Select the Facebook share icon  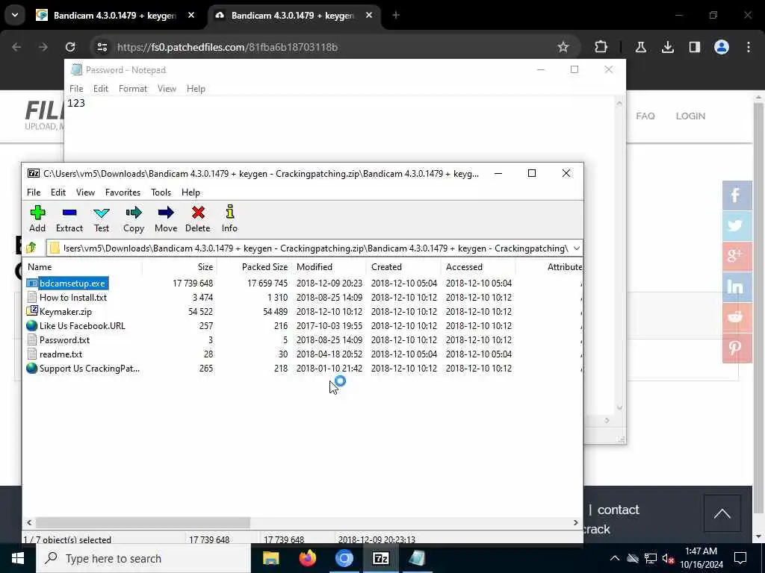pos(737,195)
